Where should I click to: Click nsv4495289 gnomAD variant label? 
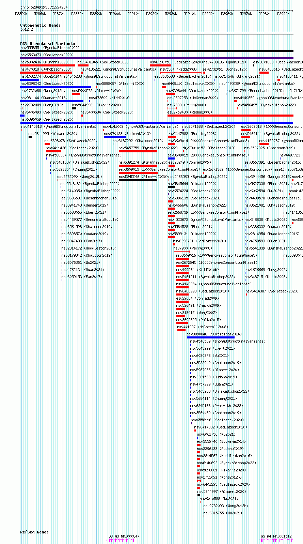pyautogui.click(x=257, y=84)
